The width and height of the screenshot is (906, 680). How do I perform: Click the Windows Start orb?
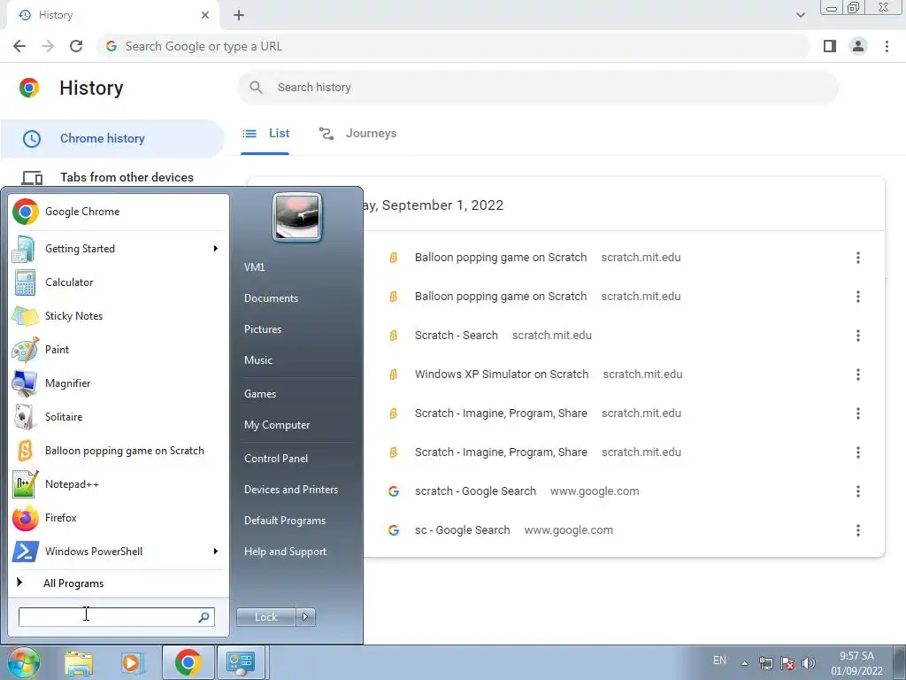[x=24, y=662]
